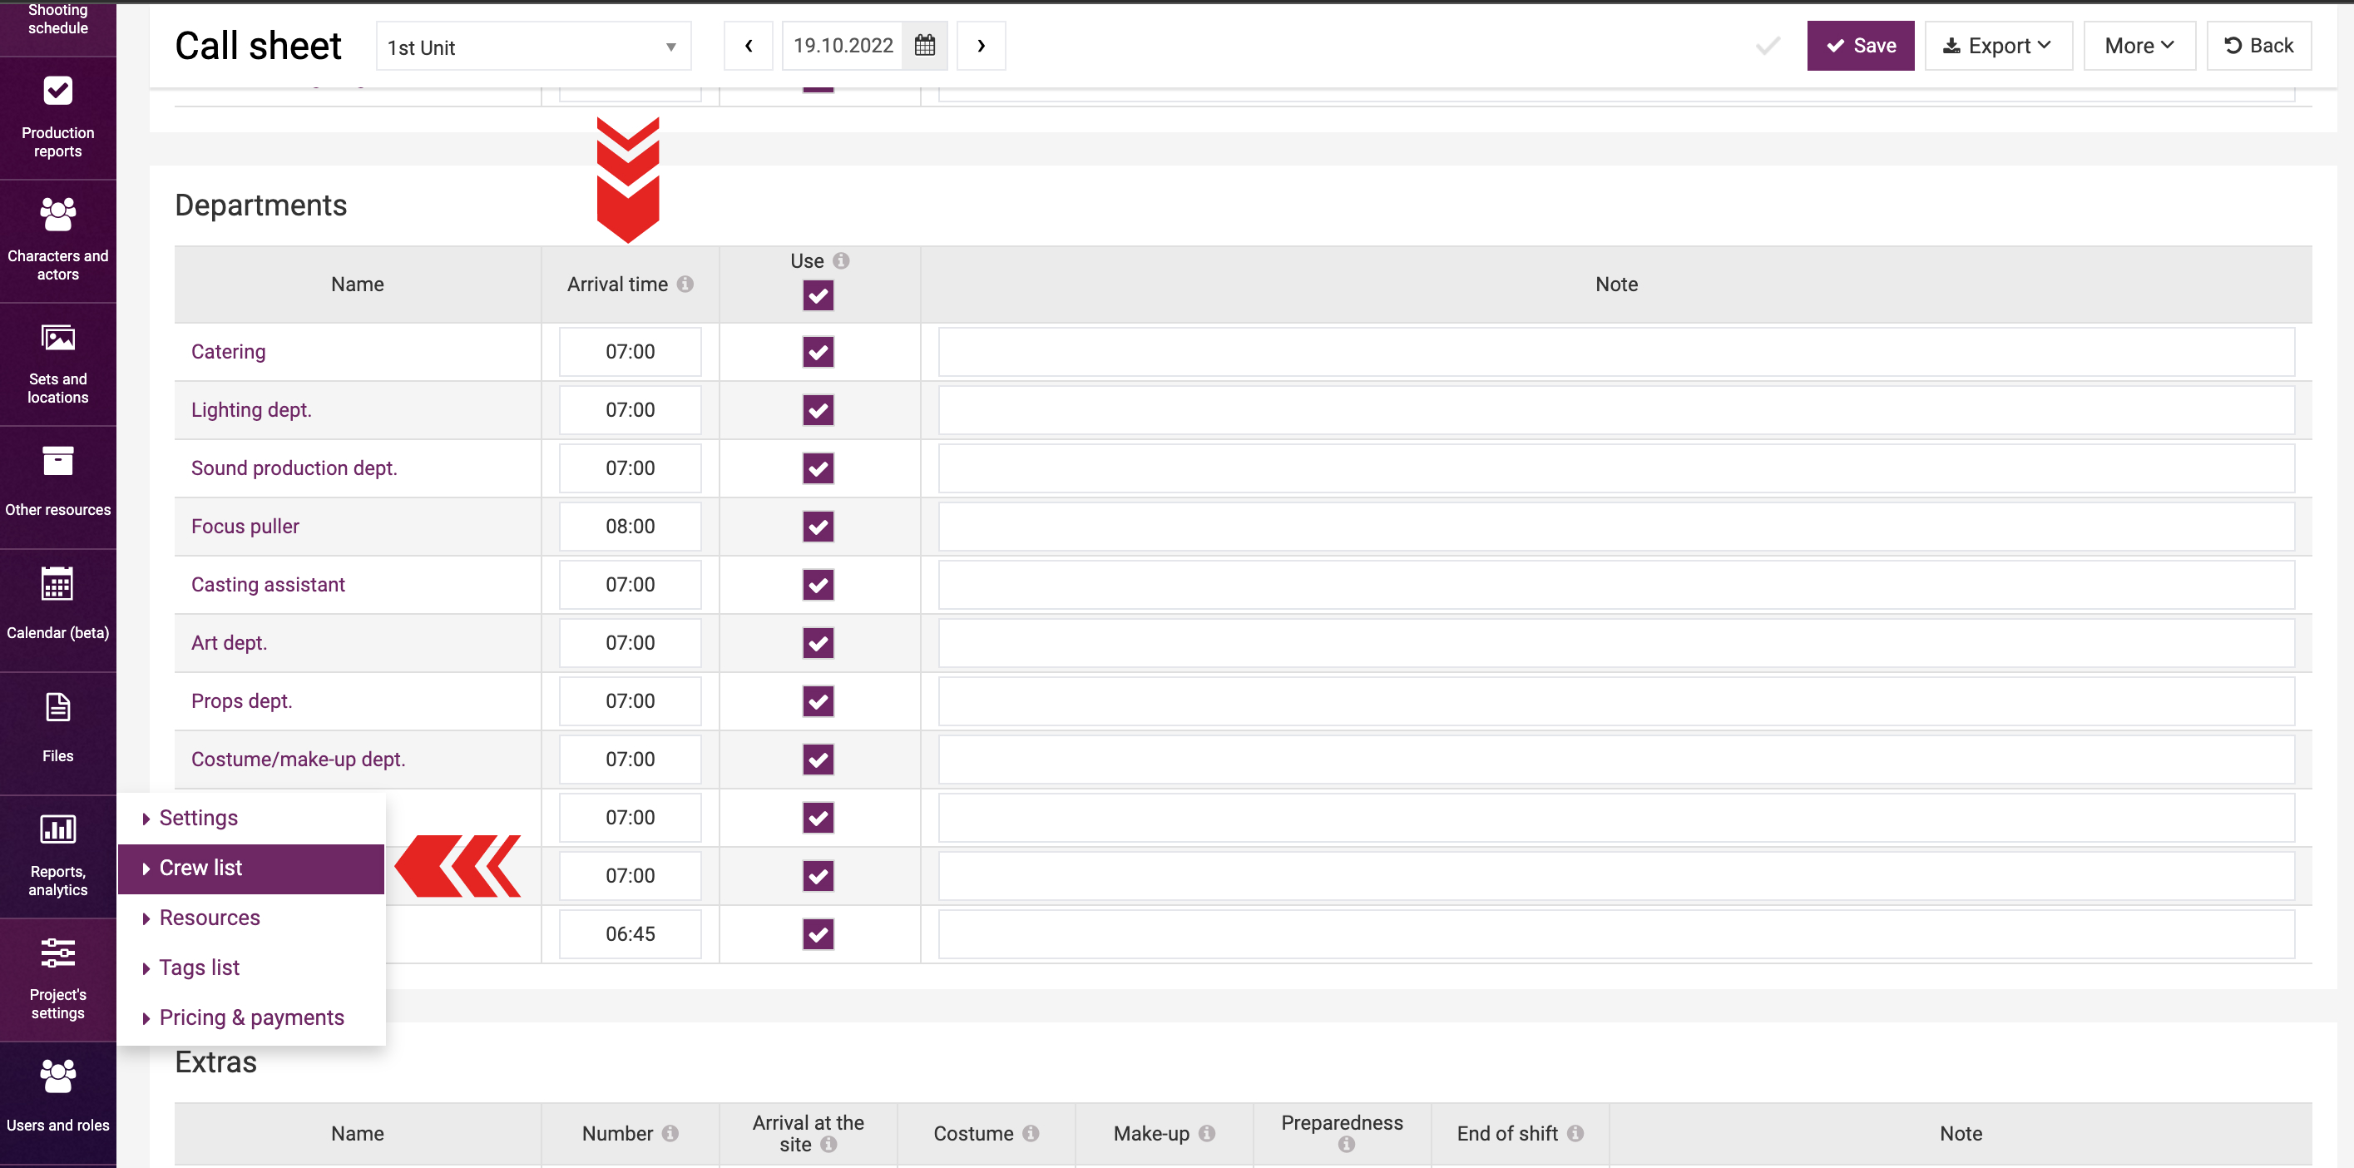Image resolution: width=2354 pixels, height=1168 pixels.
Task: Expand the More dropdown
Action: pos(2139,46)
